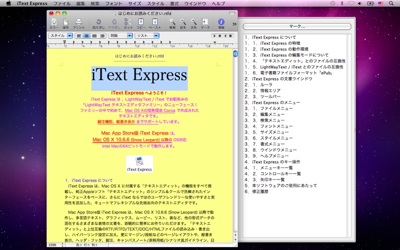Click the volume icon in menu bar

pos(359,3)
